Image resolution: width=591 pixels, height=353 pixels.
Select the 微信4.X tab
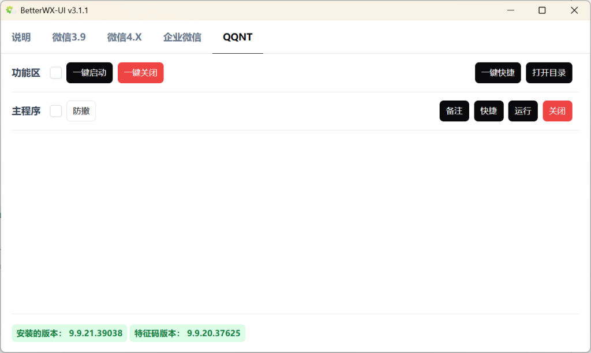124,37
